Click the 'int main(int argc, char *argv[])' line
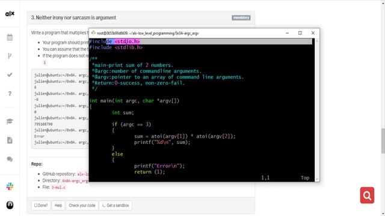Viewport: 385px width, 216px height. click(x=134, y=101)
